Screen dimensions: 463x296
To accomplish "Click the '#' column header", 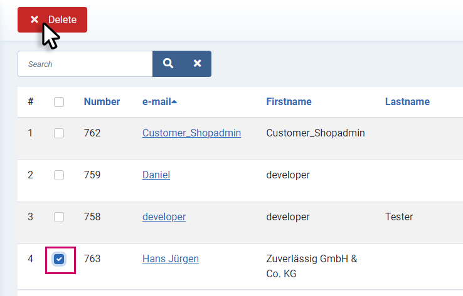I will point(30,102).
